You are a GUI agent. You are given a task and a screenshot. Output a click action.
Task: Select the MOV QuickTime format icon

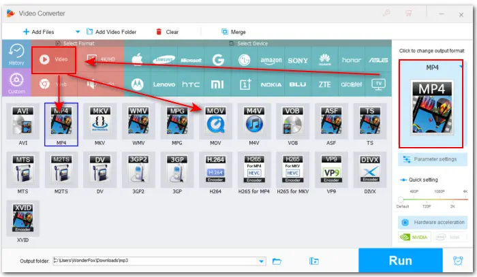(x=216, y=121)
